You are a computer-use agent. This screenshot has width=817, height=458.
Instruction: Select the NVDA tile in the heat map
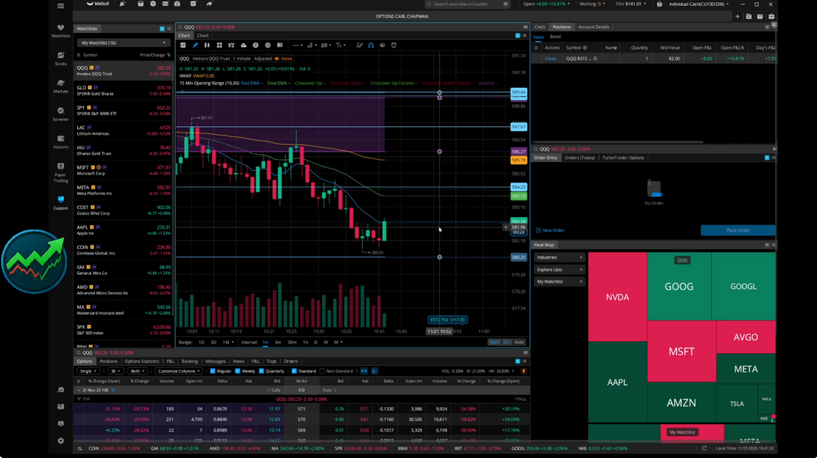(x=617, y=297)
